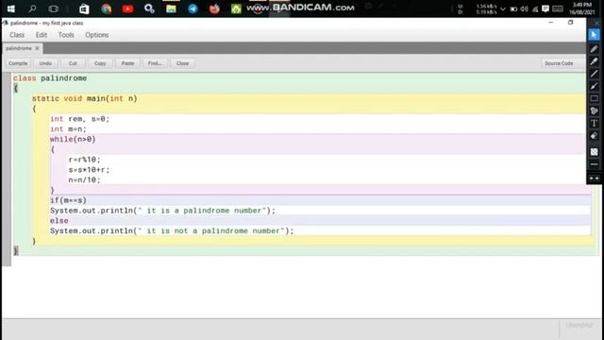The image size is (604, 340).
Task: Click the touch keyboard tray icon
Action: (558, 8)
